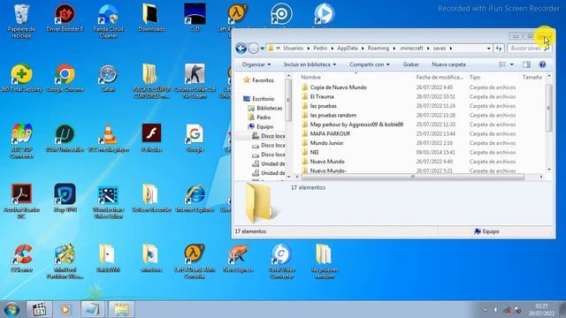Toggle the preview pane button in Explorer
The image size is (566, 318).
[527, 64]
